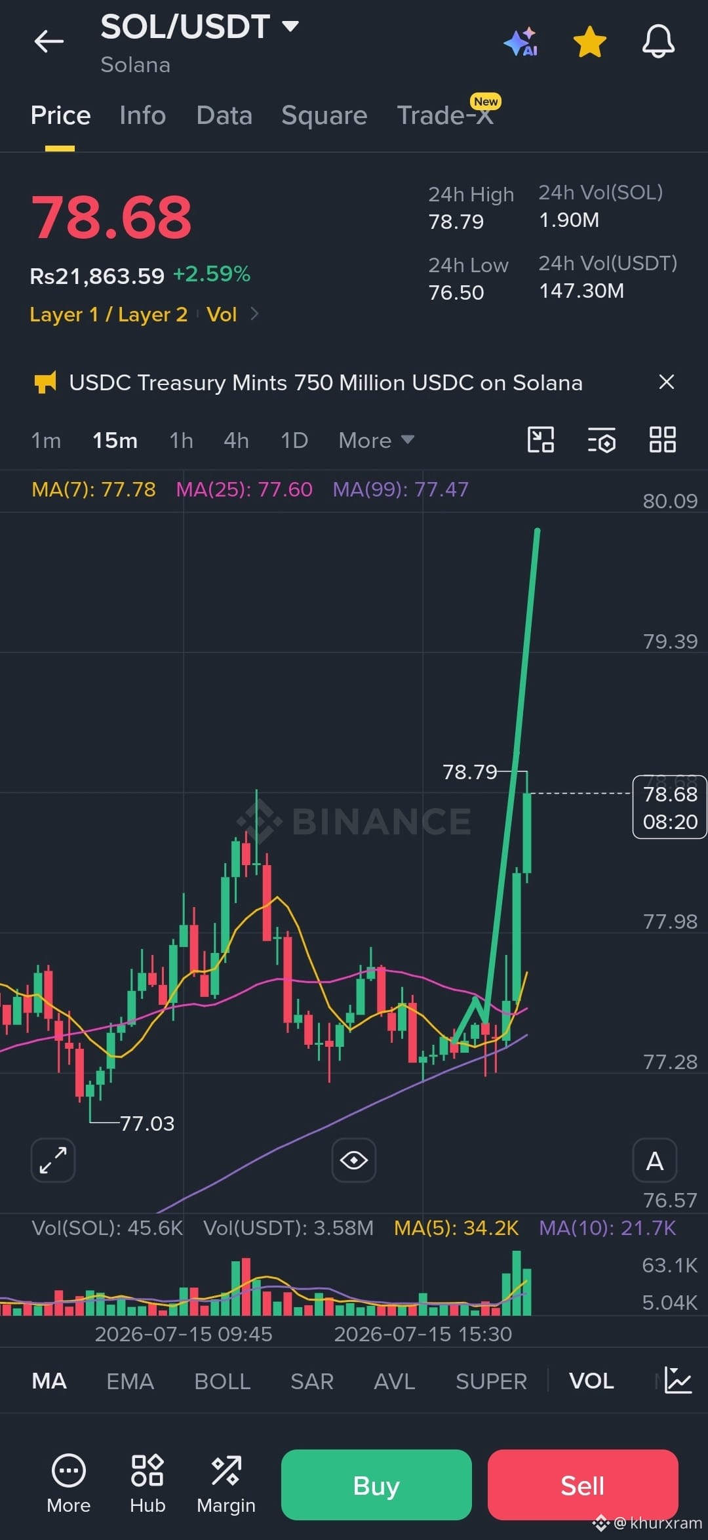The height and width of the screenshot is (1540, 708).
Task: Expand chart to fullscreen with arrows icon
Action: tap(53, 1160)
